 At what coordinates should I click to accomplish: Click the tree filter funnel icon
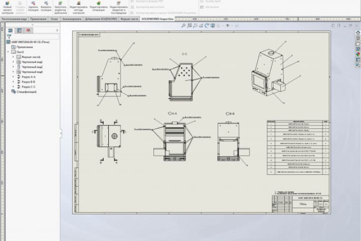click(9, 37)
